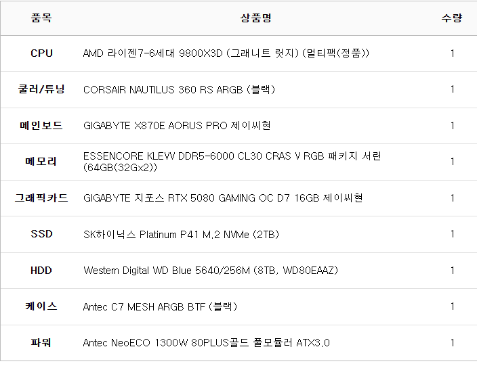477x370 pixels.
Task: Select the 메인보드 category cell
Action: point(41,126)
